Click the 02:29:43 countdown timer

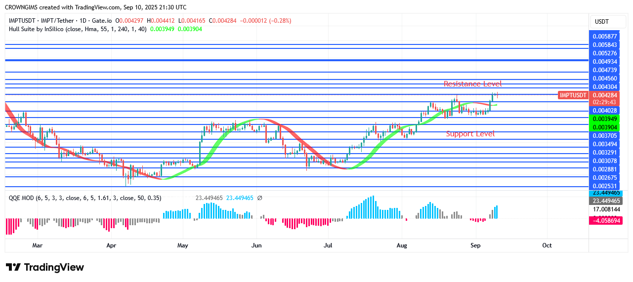pos(605,102)
